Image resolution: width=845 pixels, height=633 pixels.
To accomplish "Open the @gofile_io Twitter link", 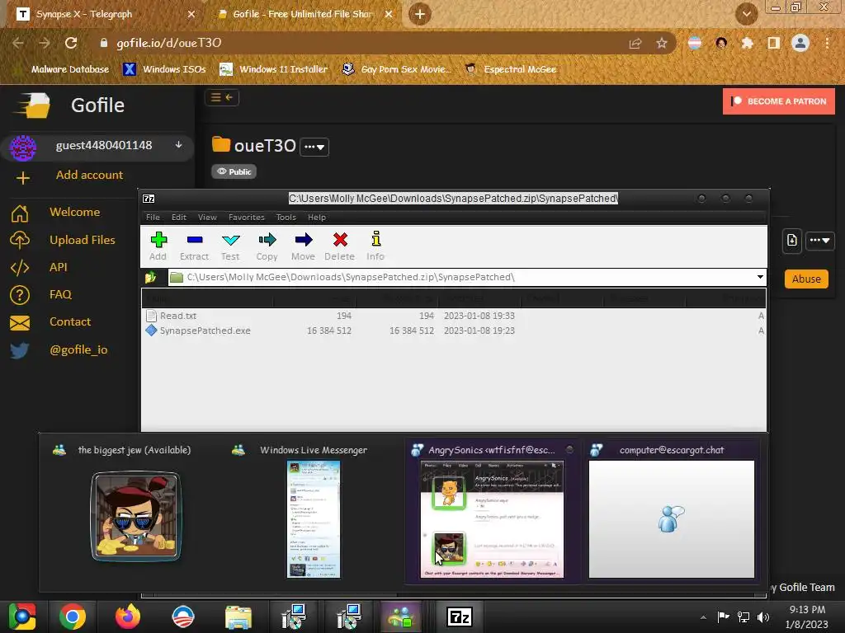I will tap(78, 349).
